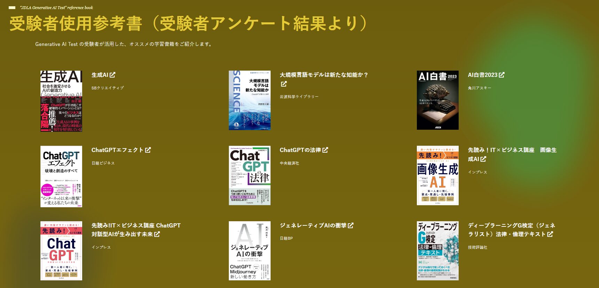Open the ChatGPTエフェクト book cover

[61, 176]
